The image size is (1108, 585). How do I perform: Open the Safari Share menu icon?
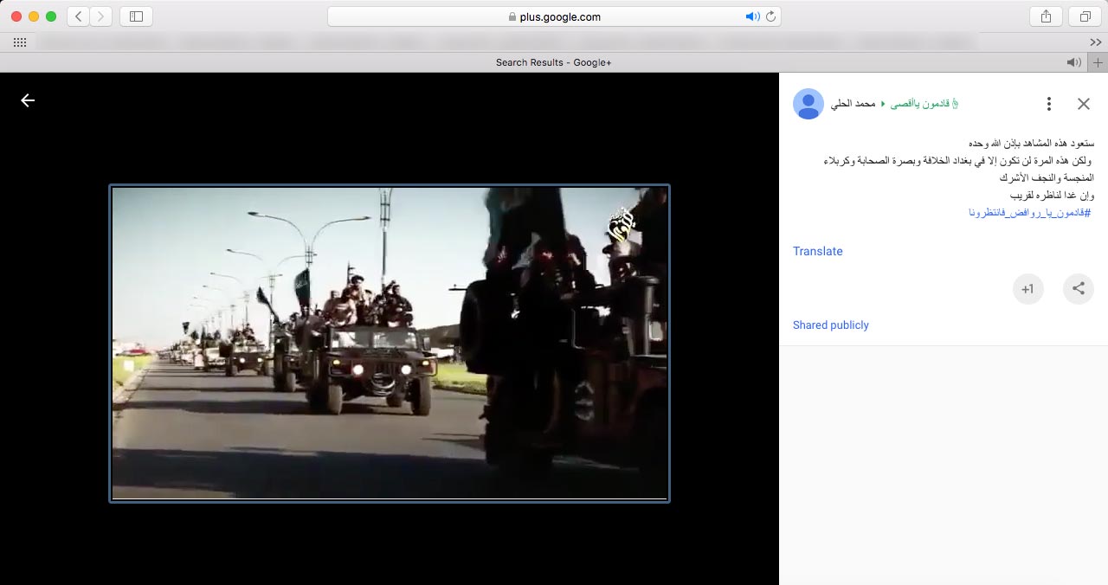pyautogui.click(x=1047, y=16)
